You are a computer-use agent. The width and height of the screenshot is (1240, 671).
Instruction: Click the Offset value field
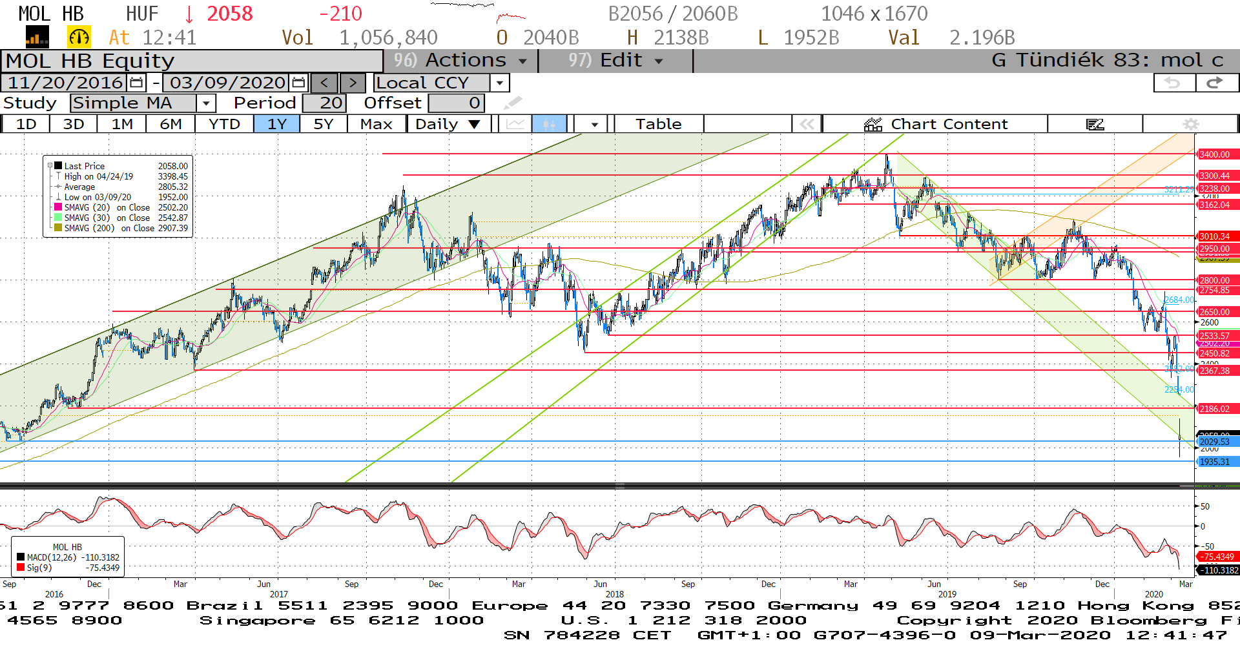pyautogui.click(x=456, y=103)
